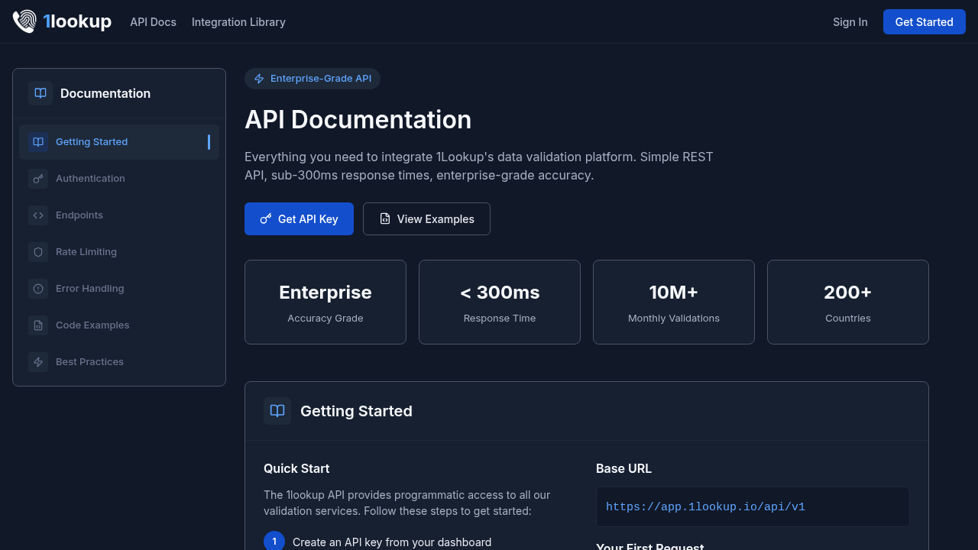The image size is (978, 550).
Task: Open the API Docs nav item
Action: (153, 22)
